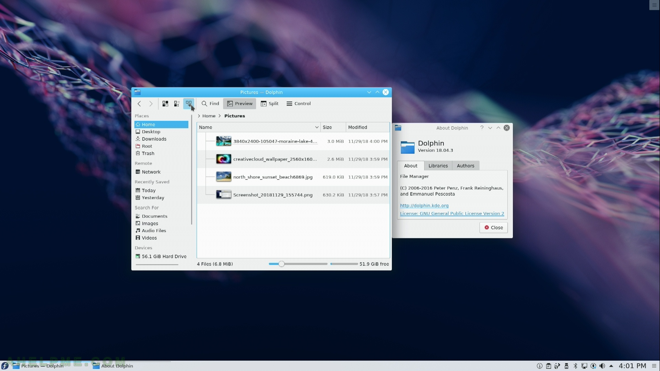
Task: Search for Audio Files
Action: coord(161,231)
